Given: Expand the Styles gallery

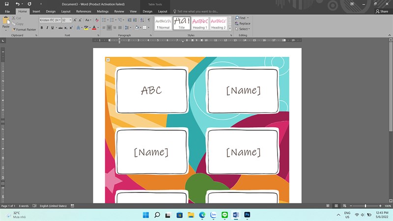Looking at the screenshot, I should pos(230,28).
